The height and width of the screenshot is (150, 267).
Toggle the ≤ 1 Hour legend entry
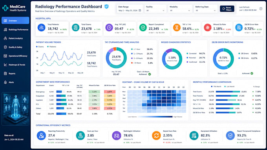coord(136,49)
